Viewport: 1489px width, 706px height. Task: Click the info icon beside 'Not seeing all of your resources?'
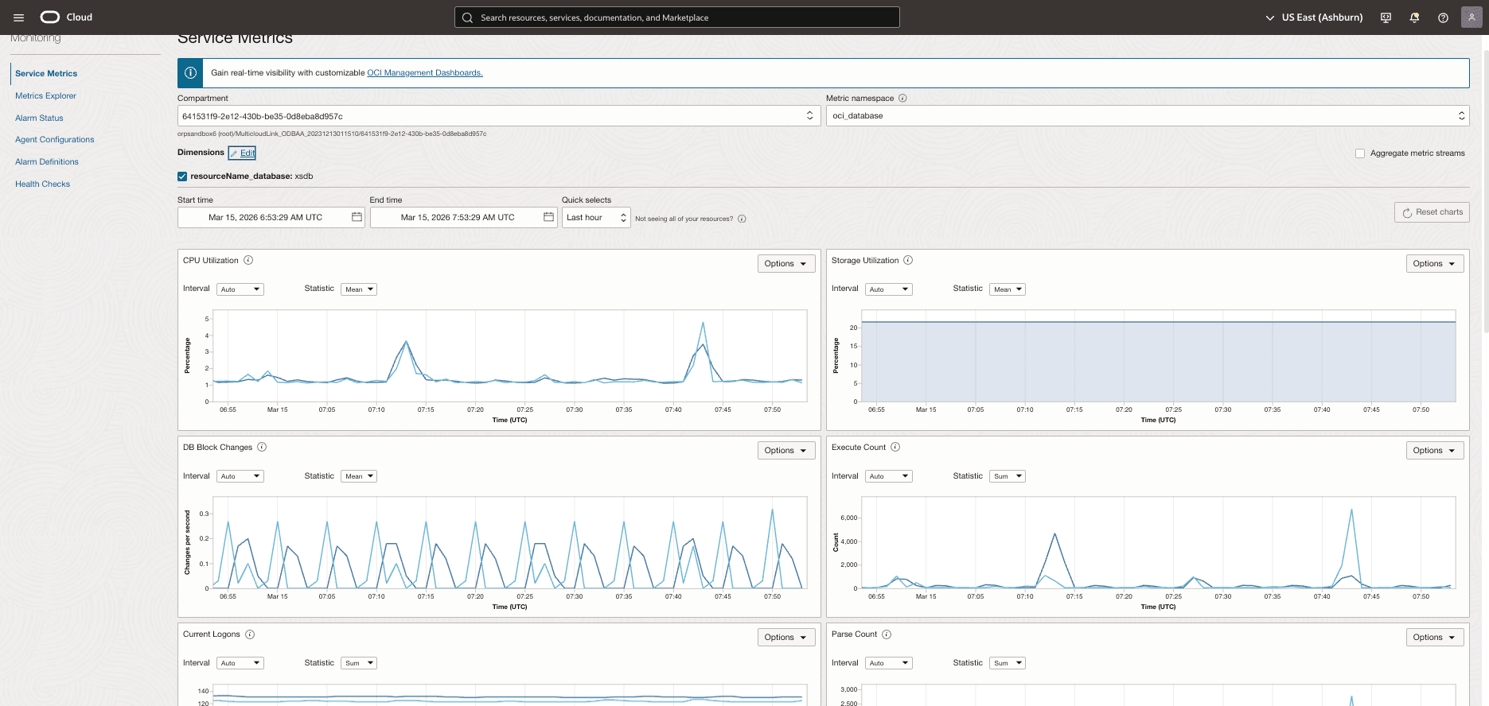tap(742, 219)
